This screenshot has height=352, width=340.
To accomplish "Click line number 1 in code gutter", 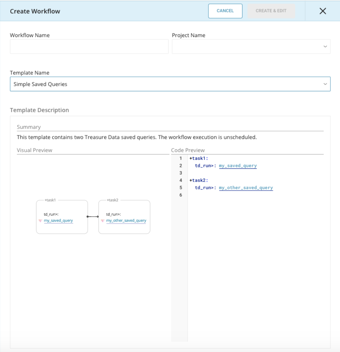I will (x=181, y=158).
